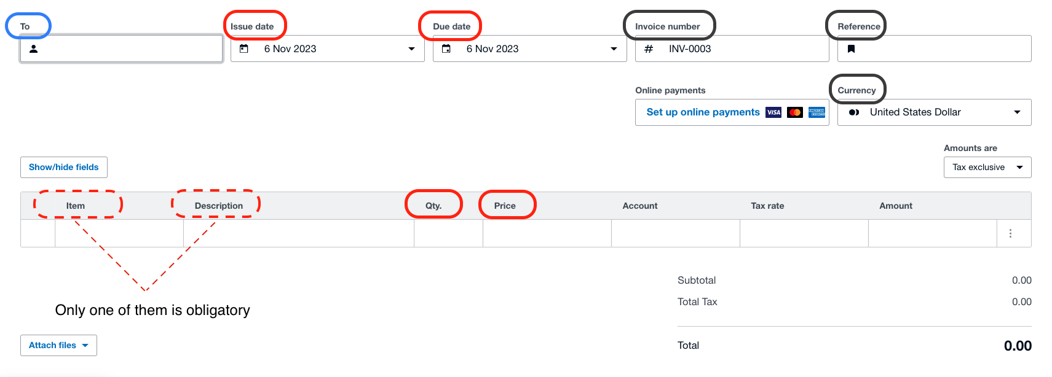Image resolution: width=1052 pixels, height=377 pixels.
Task: Click Set up online payments link
Action: coord(703,112)
